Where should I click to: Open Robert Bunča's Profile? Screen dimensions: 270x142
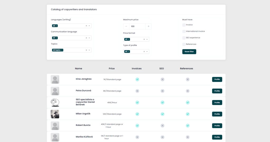click(217, 126)
